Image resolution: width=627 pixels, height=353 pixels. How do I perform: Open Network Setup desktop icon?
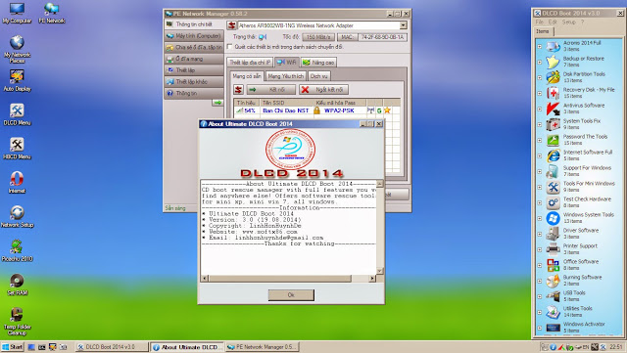[x=17, y=216]
